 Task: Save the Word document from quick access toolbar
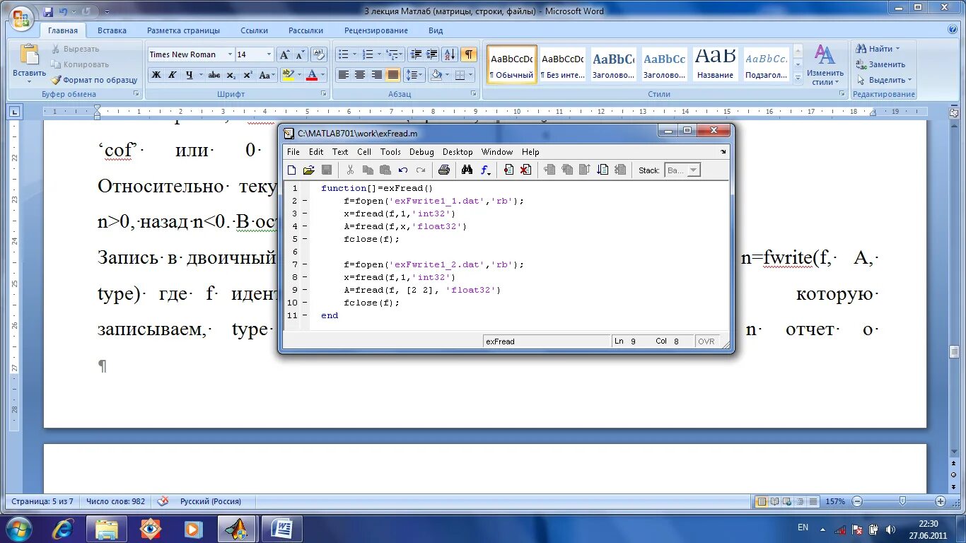(48, 11)
